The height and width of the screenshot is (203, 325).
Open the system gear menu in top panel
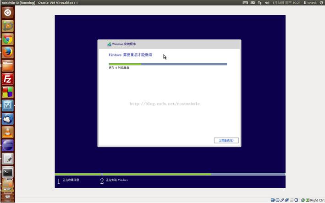tap(321, 3)
